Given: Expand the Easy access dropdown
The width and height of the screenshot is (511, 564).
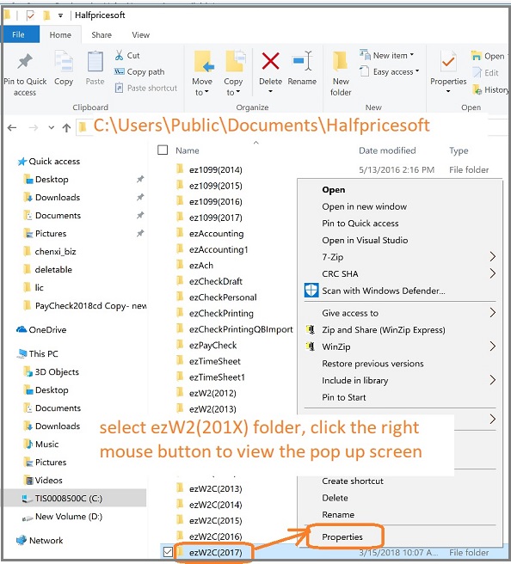Looking at the screenshot, I should (417, 70).
